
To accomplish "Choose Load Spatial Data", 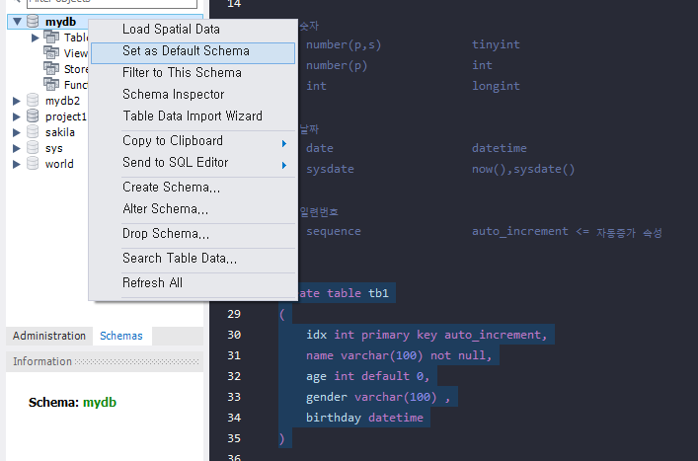I will [x=193, y=30].
